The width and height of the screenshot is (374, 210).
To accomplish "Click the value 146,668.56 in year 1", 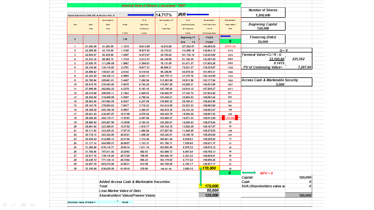I will coord(209,46).
